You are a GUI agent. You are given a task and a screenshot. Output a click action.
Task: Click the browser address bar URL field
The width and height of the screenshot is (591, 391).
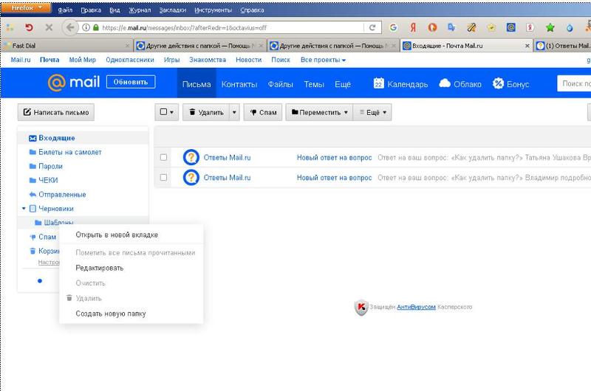click(230, 27)
